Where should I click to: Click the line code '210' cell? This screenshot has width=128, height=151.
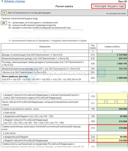(93, 128)
